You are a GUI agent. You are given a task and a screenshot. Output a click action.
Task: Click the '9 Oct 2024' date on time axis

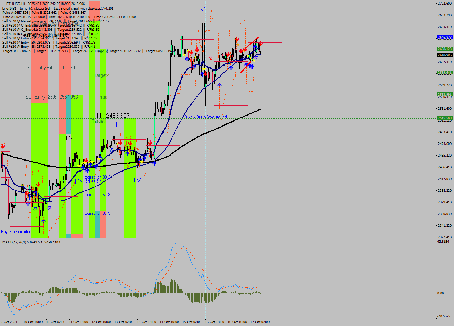click(x=9, y=322)
